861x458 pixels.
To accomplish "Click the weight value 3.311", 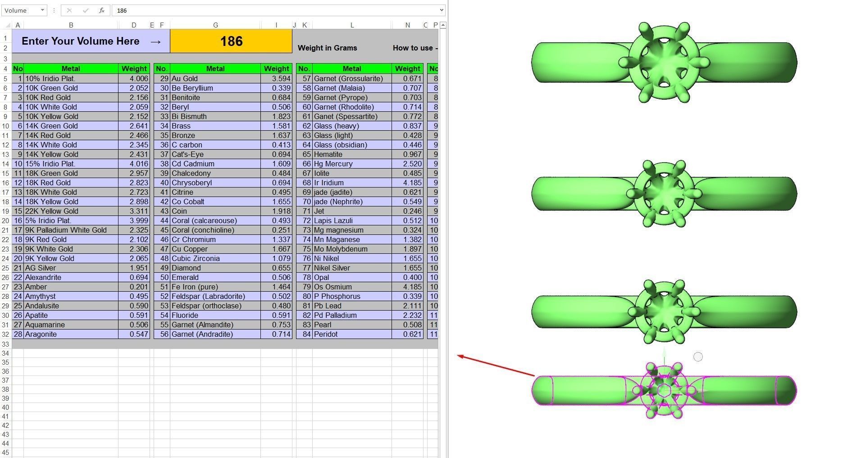I will click(x=134, y=211).
